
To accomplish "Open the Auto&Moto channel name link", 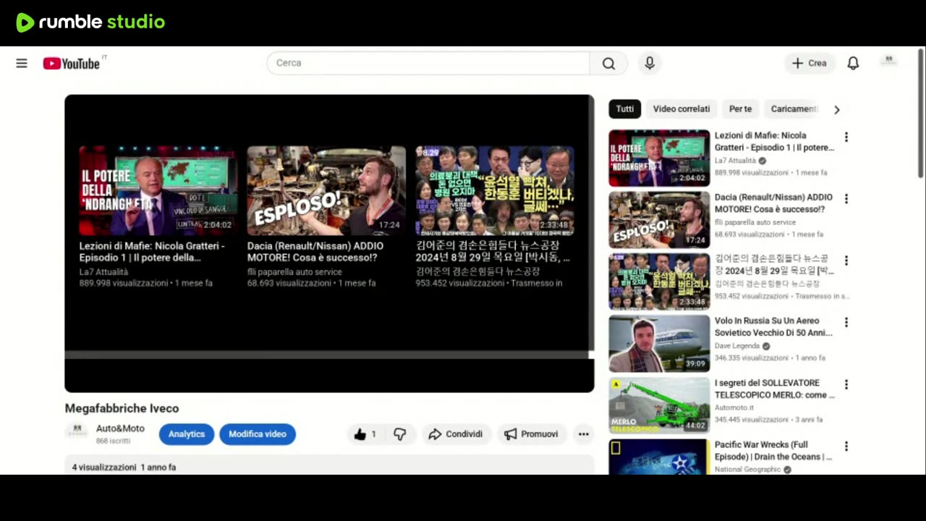I will pos(120,428).
